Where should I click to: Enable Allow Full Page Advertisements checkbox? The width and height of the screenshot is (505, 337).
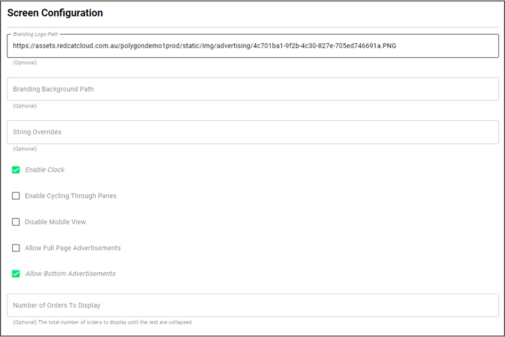click(16, 248)
